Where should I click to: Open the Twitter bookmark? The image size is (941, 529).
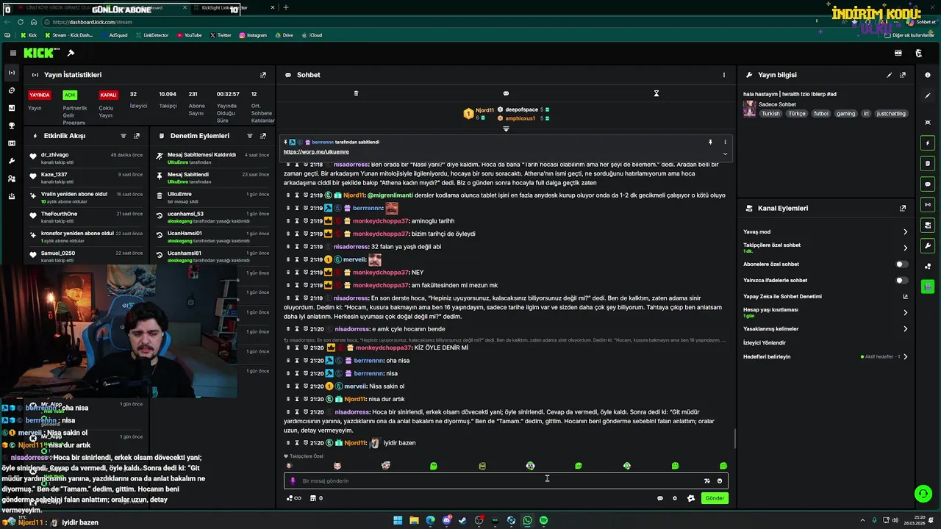221,35
